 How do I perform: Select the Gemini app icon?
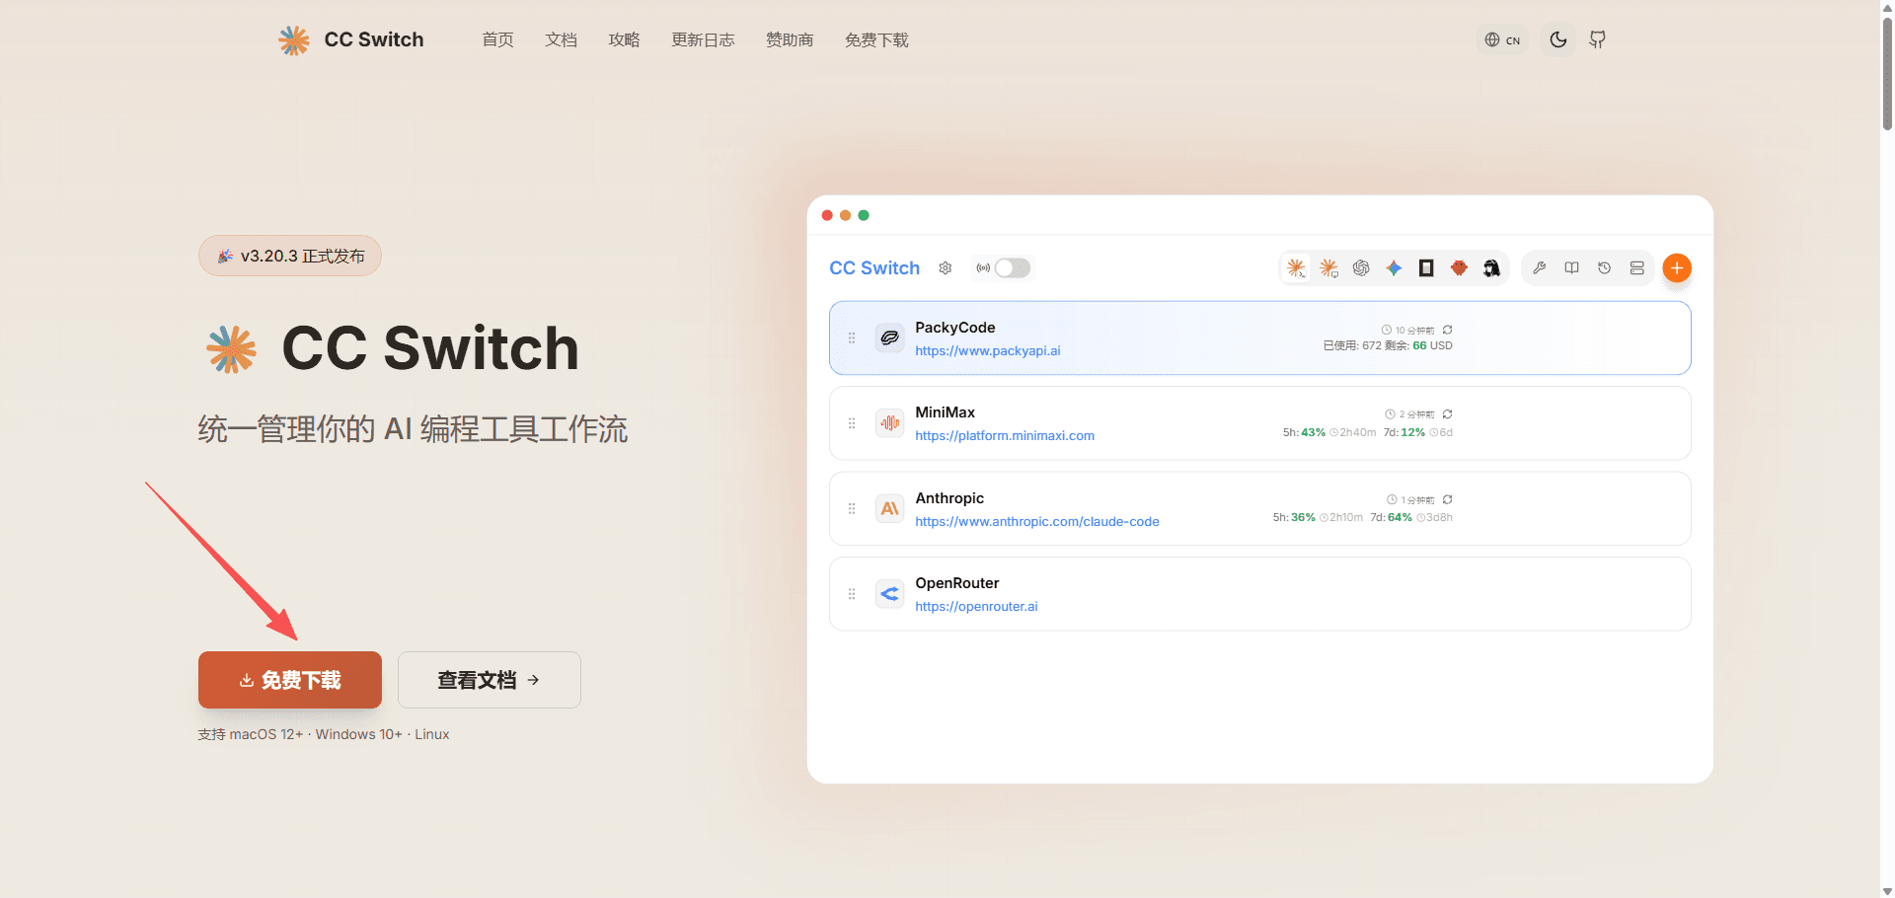[x=1394, y=267]
